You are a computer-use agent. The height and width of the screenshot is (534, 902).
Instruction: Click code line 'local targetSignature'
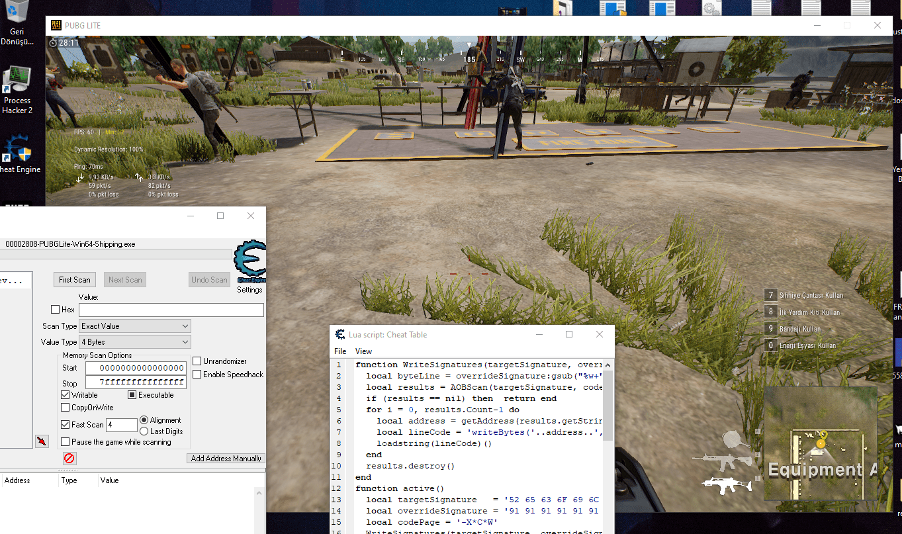point(484,500)
